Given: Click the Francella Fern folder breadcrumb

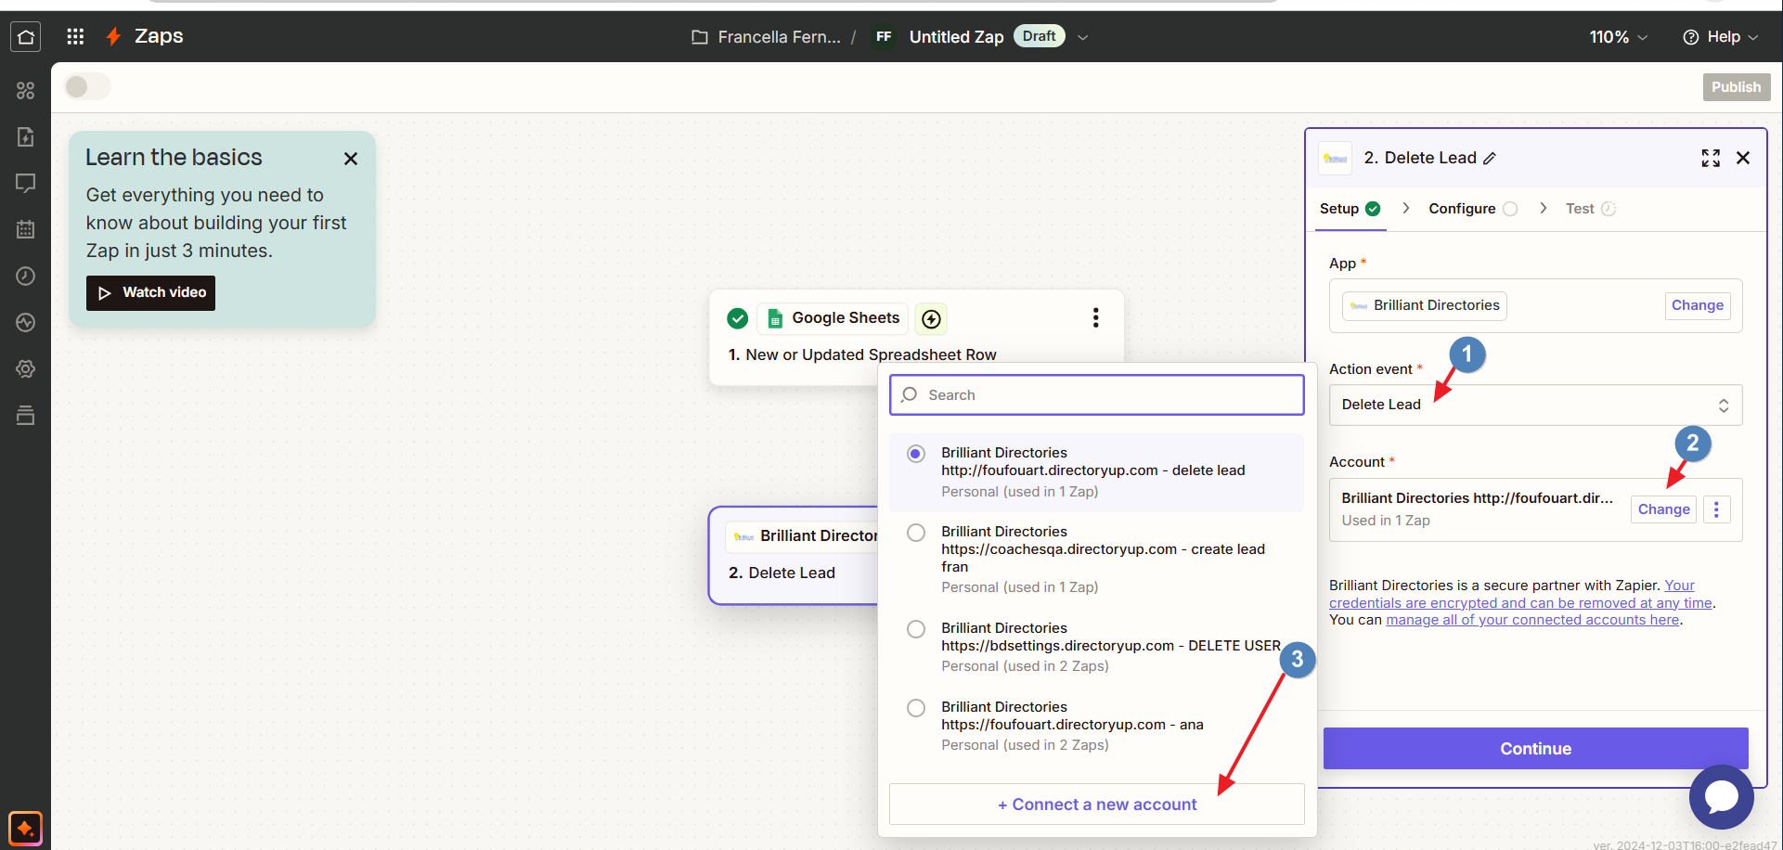Looking at the screenshot, I should tap(779, 37).
